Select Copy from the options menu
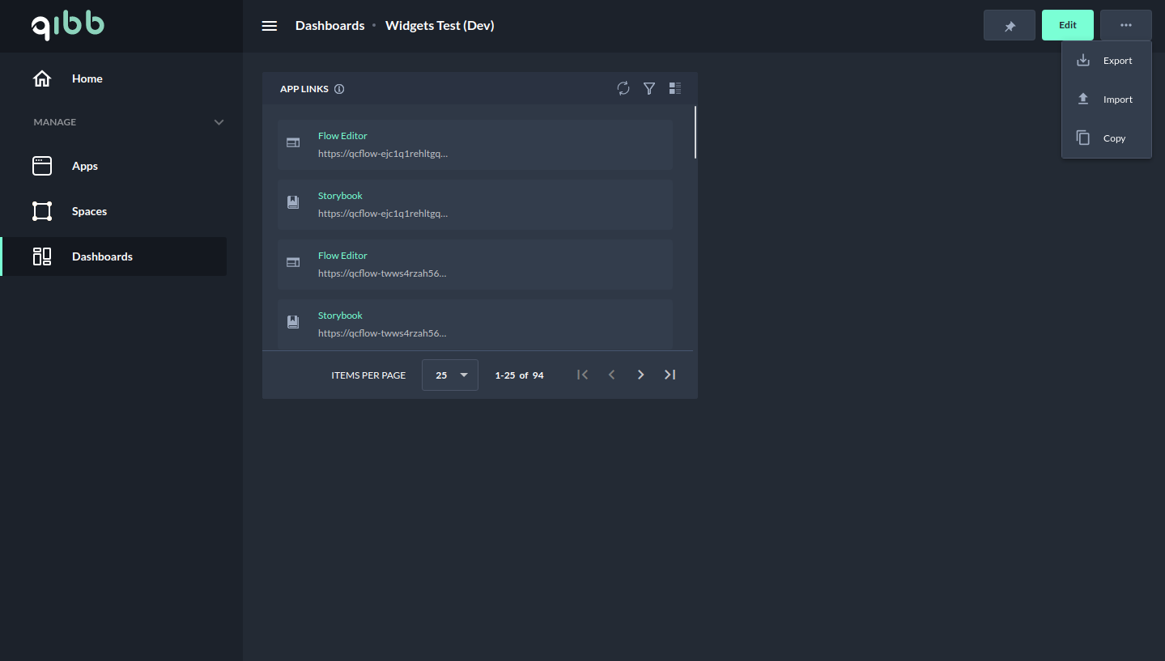1165x661 pixels. point(1106,138)
